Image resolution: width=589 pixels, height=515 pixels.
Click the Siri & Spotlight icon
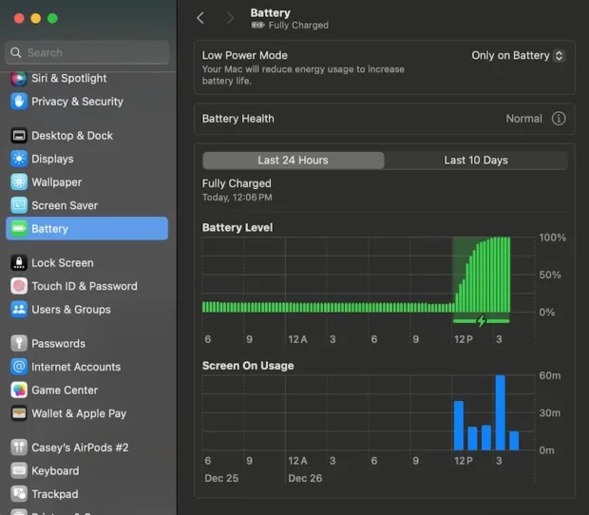[x=19, y=79]
